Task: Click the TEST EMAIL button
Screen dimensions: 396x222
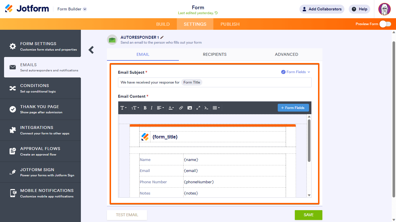Action: 127,215
